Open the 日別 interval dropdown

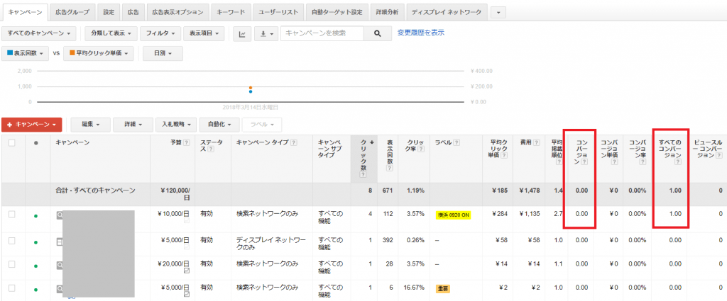pos(163,53)
